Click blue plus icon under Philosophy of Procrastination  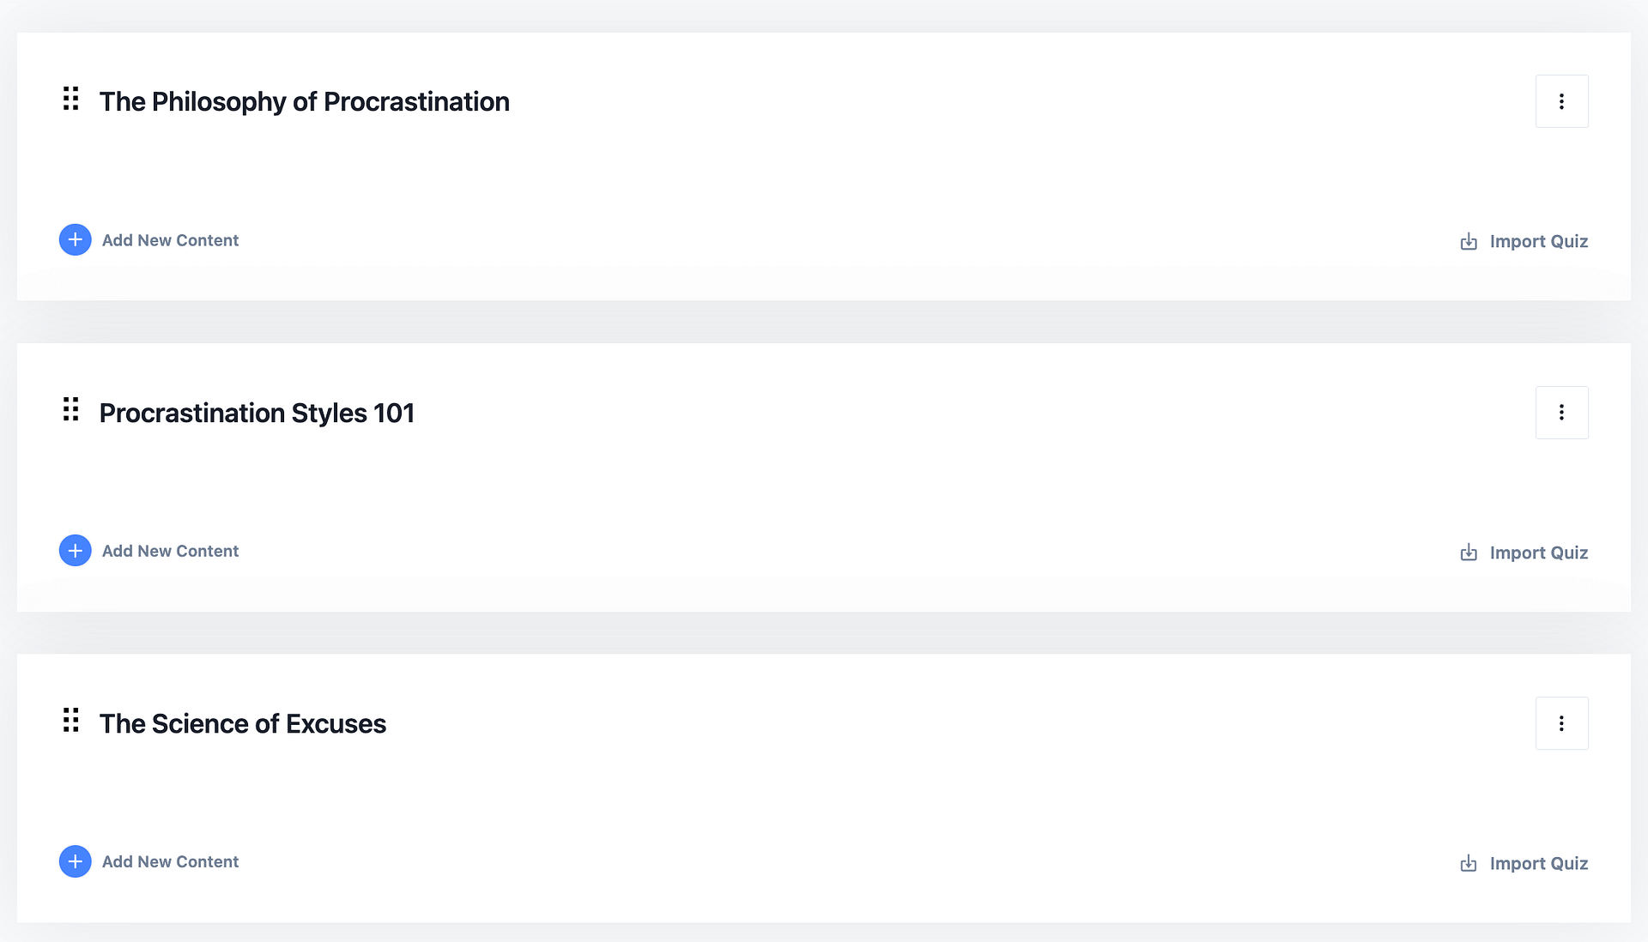tap(76, 240)
